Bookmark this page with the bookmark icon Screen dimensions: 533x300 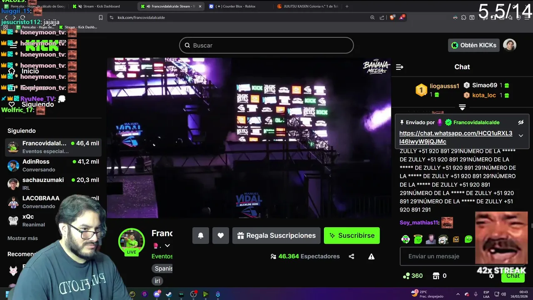point(101,17)
